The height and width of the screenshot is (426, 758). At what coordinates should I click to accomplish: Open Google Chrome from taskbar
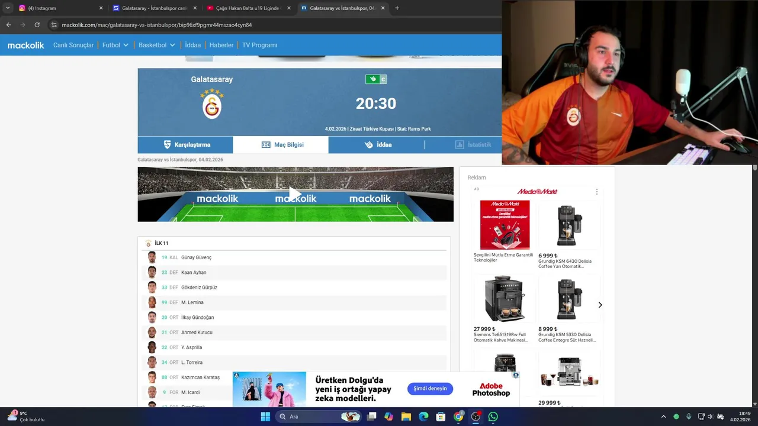coord(458,417)
